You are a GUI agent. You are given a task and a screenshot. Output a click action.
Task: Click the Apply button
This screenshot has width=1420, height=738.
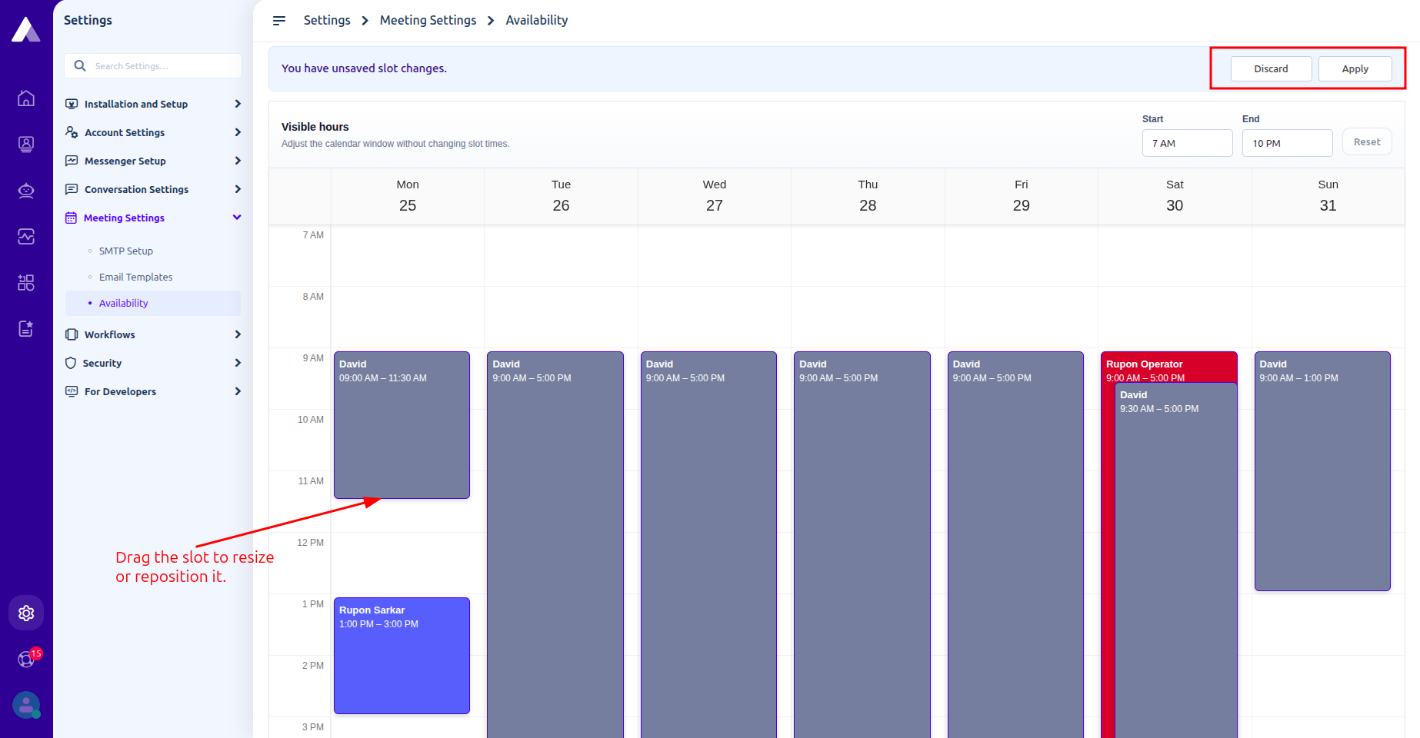pyautogui.click(x=1355, y=68)
